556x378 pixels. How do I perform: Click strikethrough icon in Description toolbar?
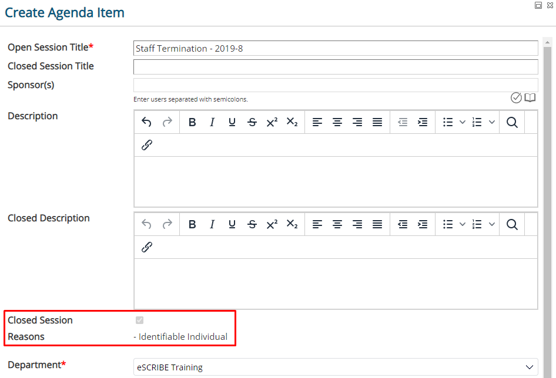pyautogui.click(x=252, y=122)
